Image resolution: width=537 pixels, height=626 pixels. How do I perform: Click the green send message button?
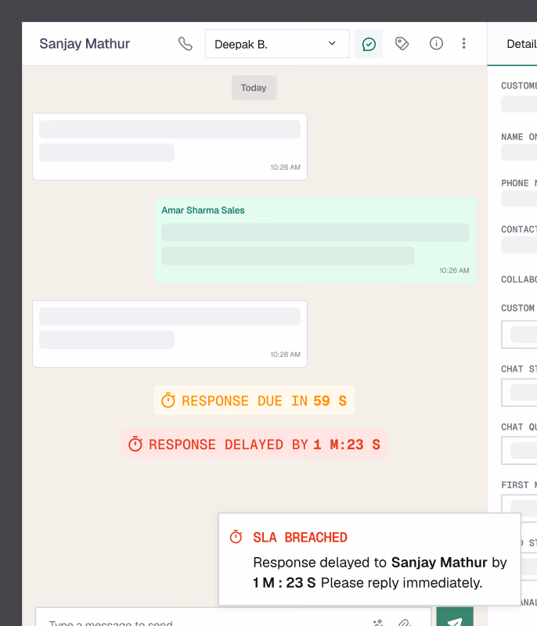pyautogui.click(x=455, y=618)
